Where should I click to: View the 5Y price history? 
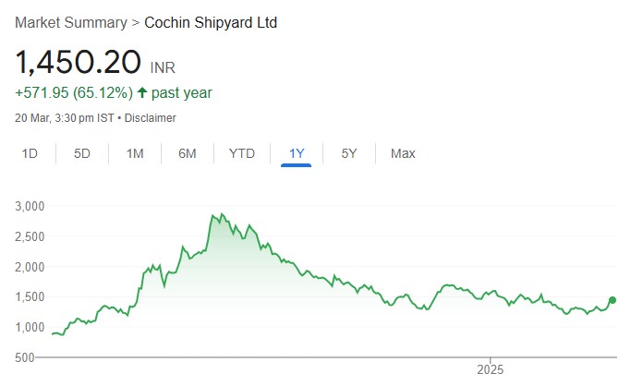[x=349, y=153]
